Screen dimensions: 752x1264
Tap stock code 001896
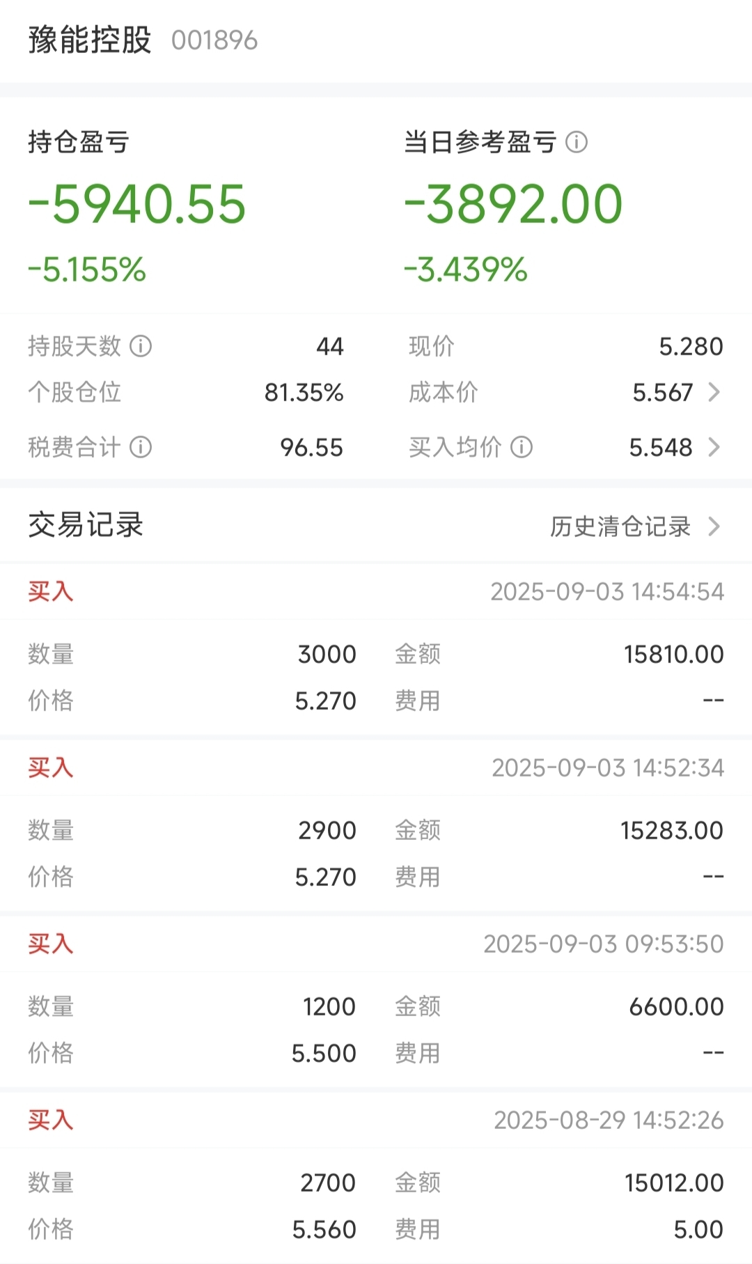click(214, 40)
